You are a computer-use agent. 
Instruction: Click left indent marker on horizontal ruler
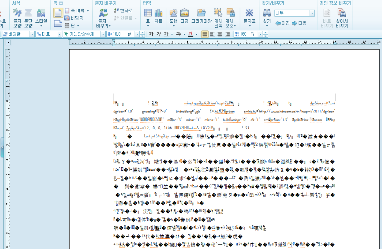pos(114,42)
